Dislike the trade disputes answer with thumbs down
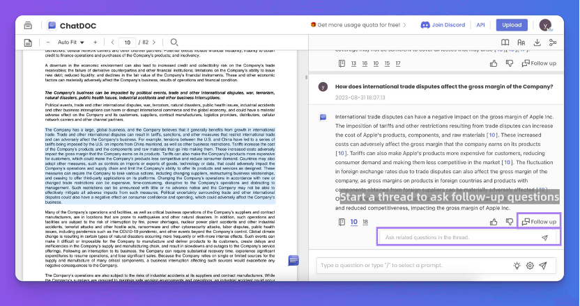The width and height of the screenshot is (580, 306). tap(509, 222)
